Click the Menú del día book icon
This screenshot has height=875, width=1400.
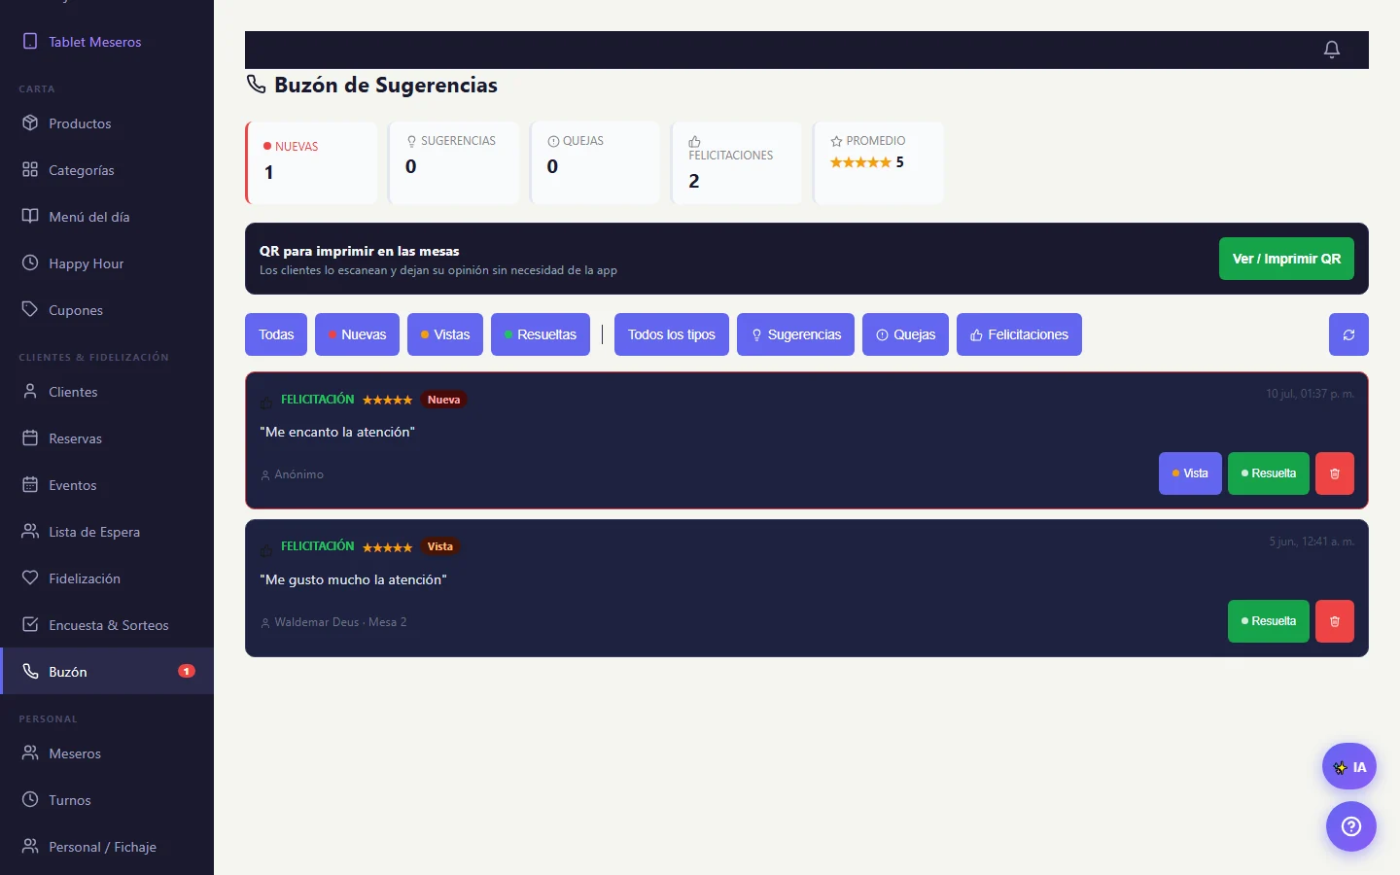click(30, 217)
